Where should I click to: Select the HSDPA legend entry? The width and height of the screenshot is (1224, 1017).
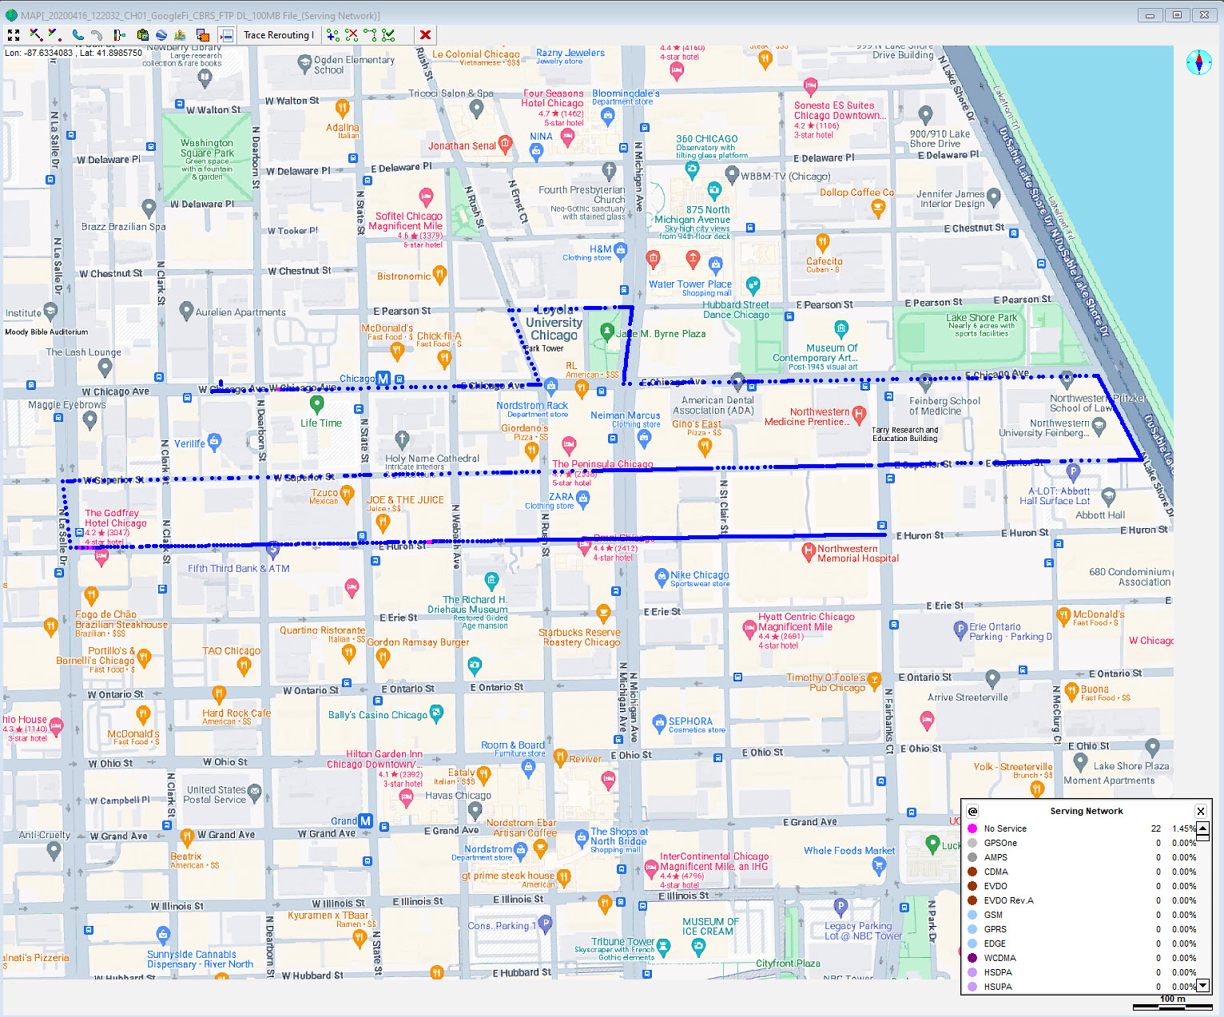pos(1081,972)
